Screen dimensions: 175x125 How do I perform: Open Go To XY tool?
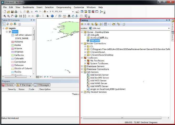[x=76, y=16]
